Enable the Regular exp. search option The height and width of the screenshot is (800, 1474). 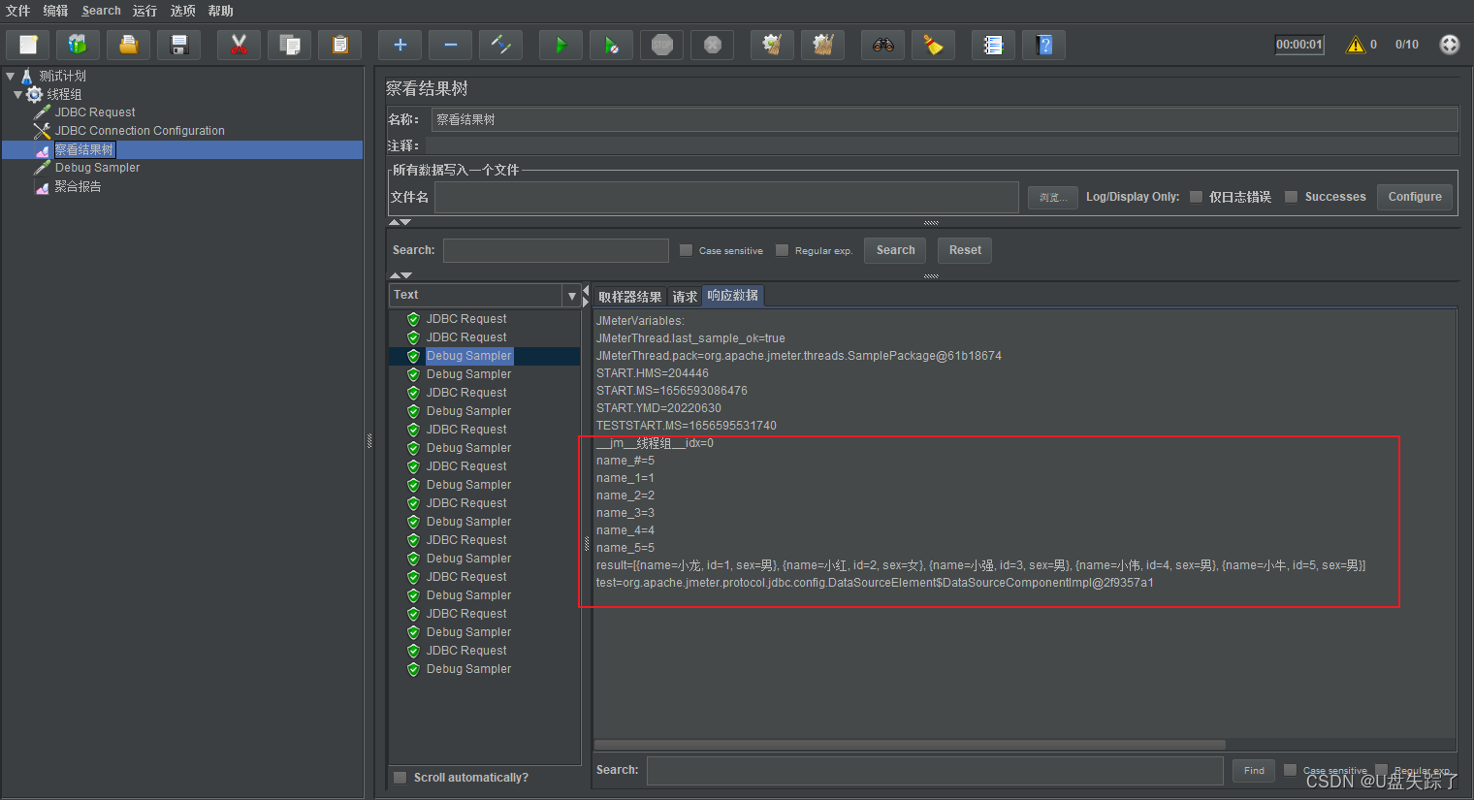click(x=782, y=249)
